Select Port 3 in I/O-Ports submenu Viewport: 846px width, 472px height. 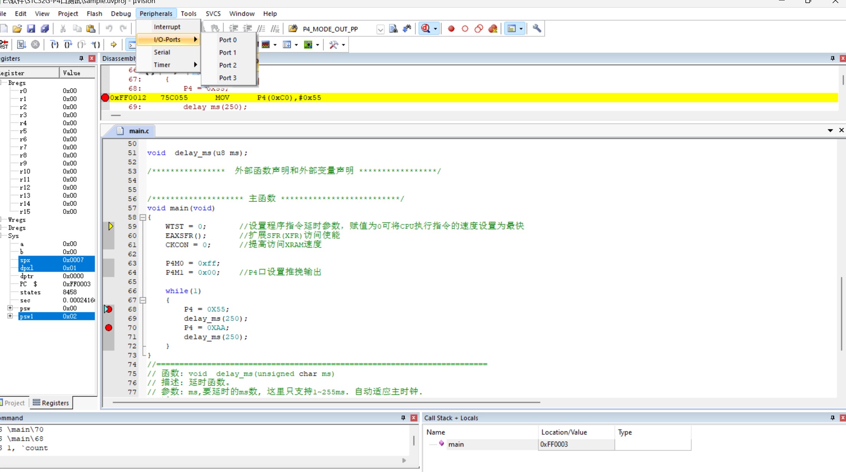coord(228,78)
